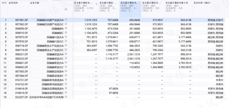This screenshot has height=108, width=229.
Task: Click fund name ending AAA指数7天持有期
Action: (x=47, y=97)
